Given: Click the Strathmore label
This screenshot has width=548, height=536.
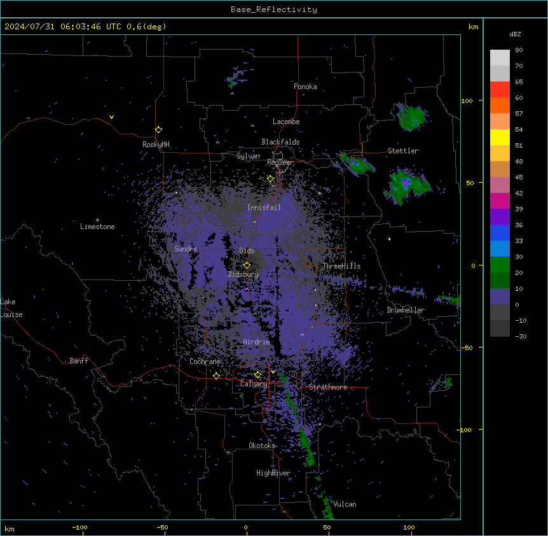Looking at the screenshot, I should point(328,387).
